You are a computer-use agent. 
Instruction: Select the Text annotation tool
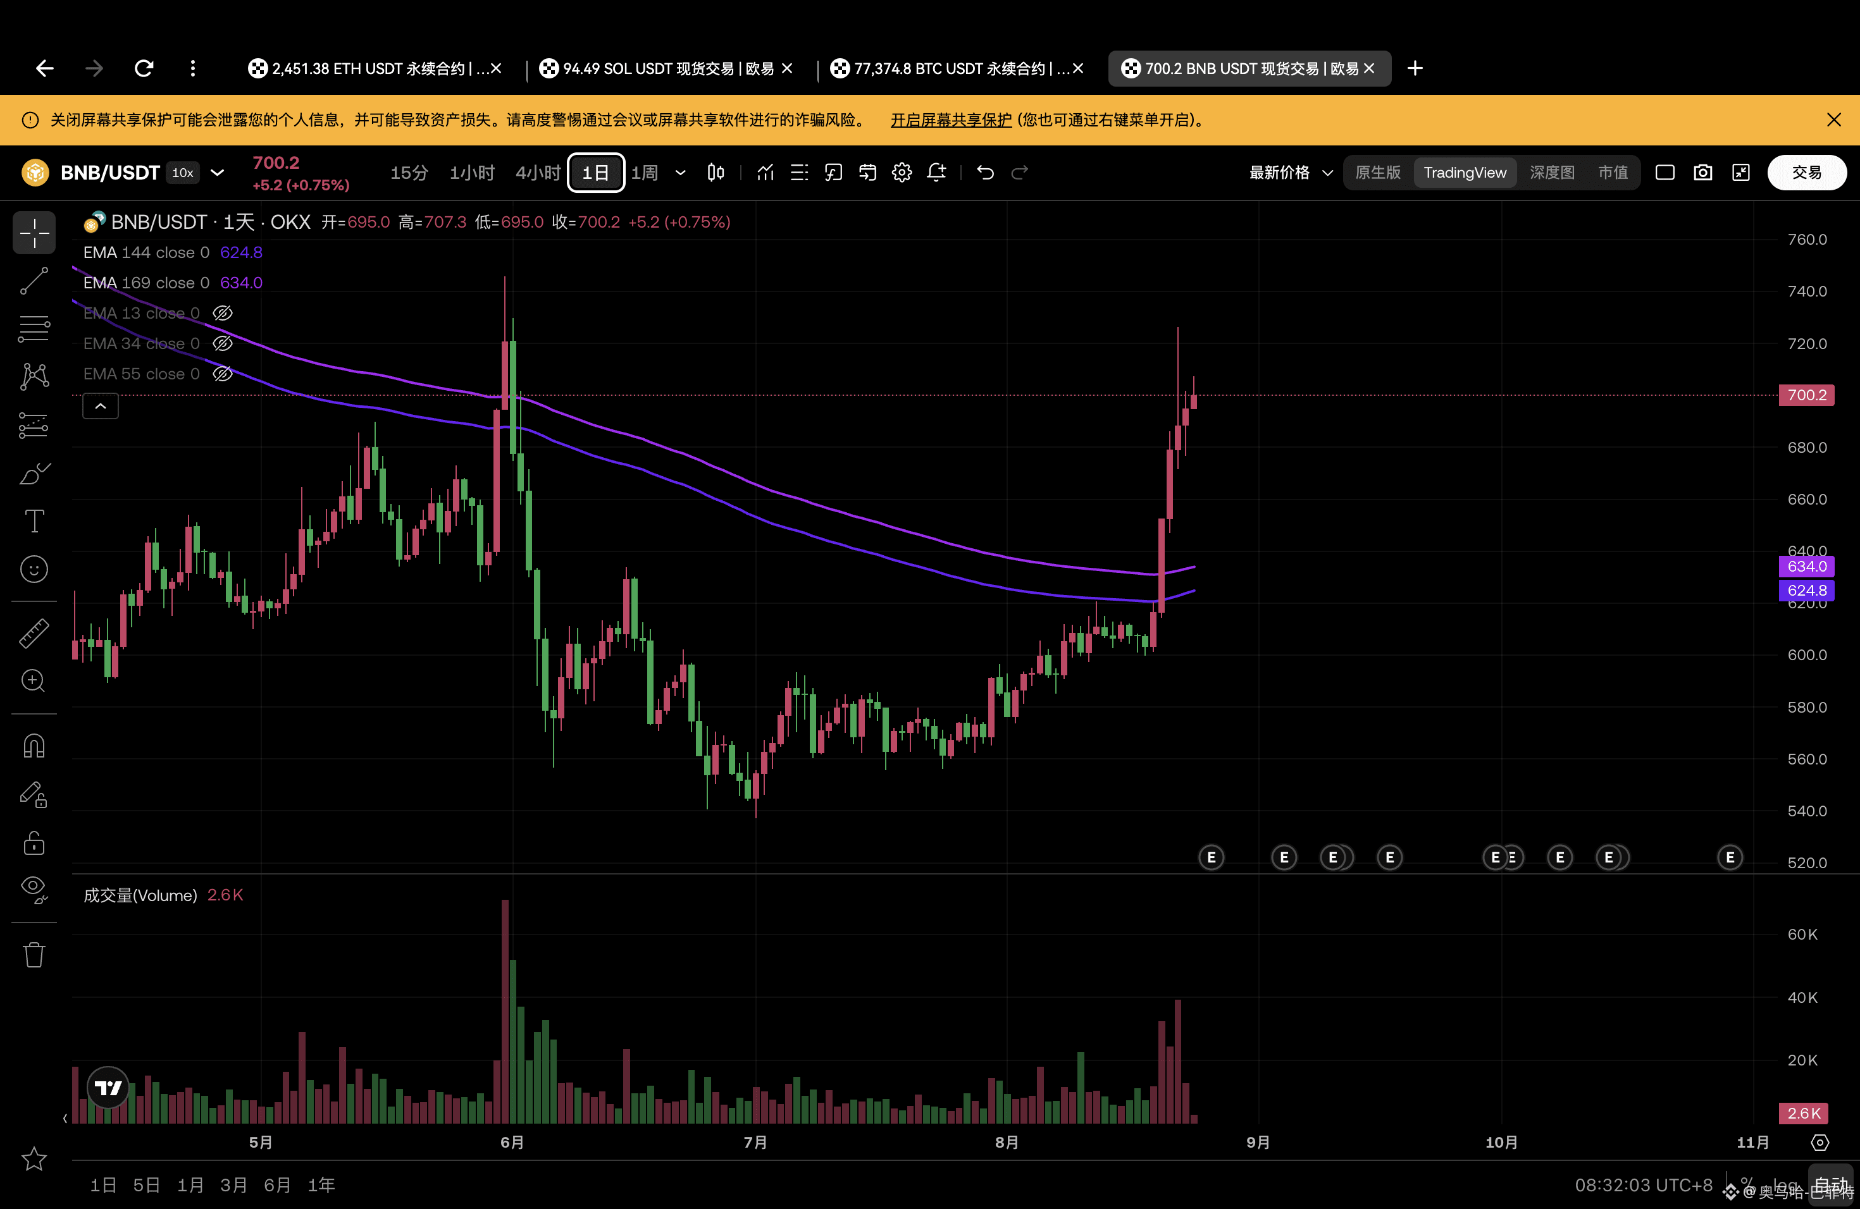[x=34, y=521]
